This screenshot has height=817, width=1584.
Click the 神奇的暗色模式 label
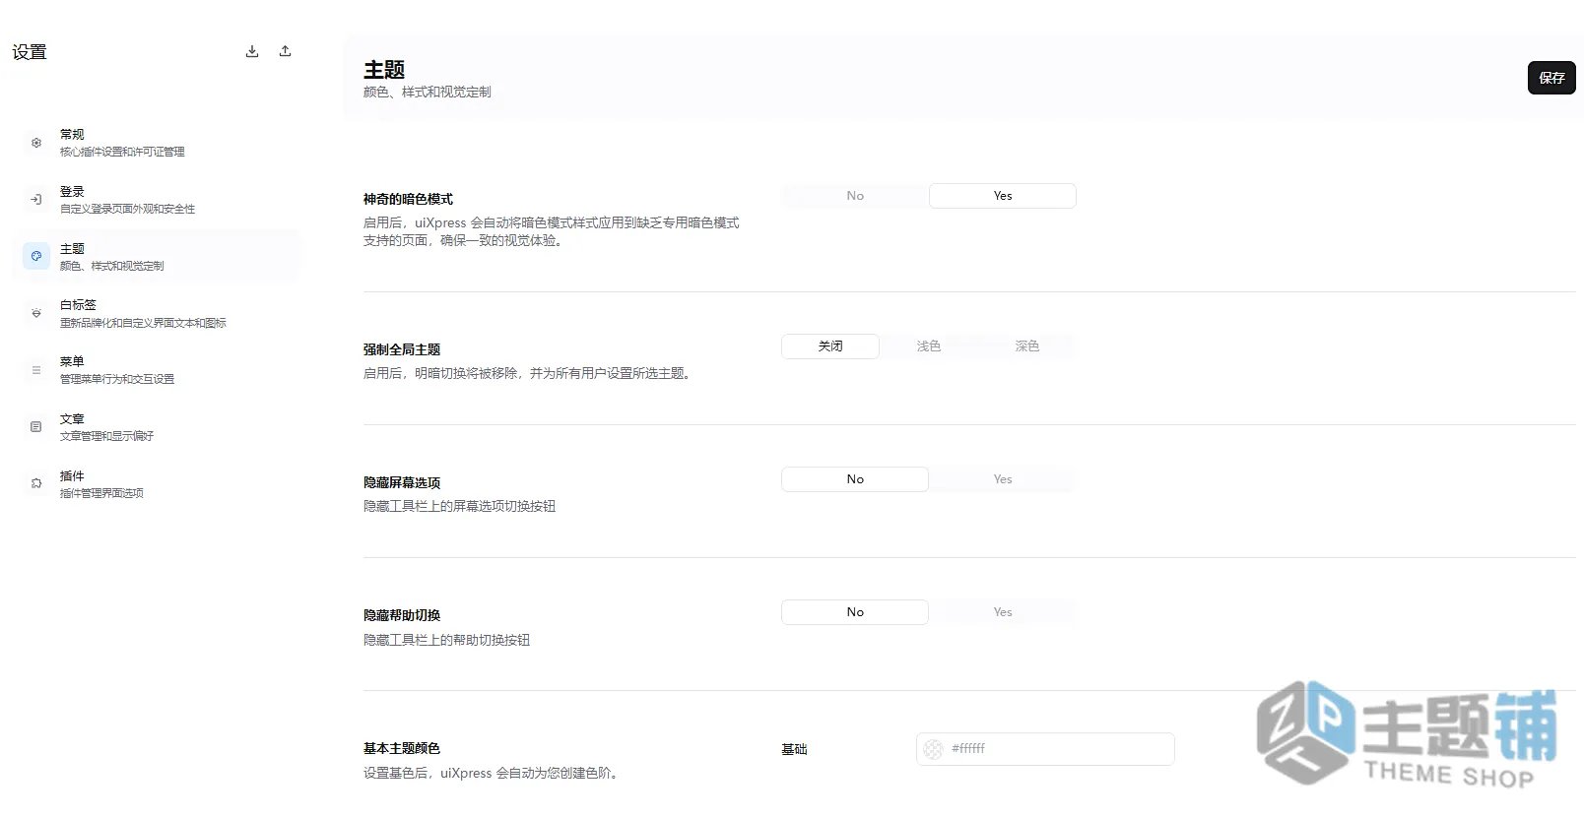[408, 199]
